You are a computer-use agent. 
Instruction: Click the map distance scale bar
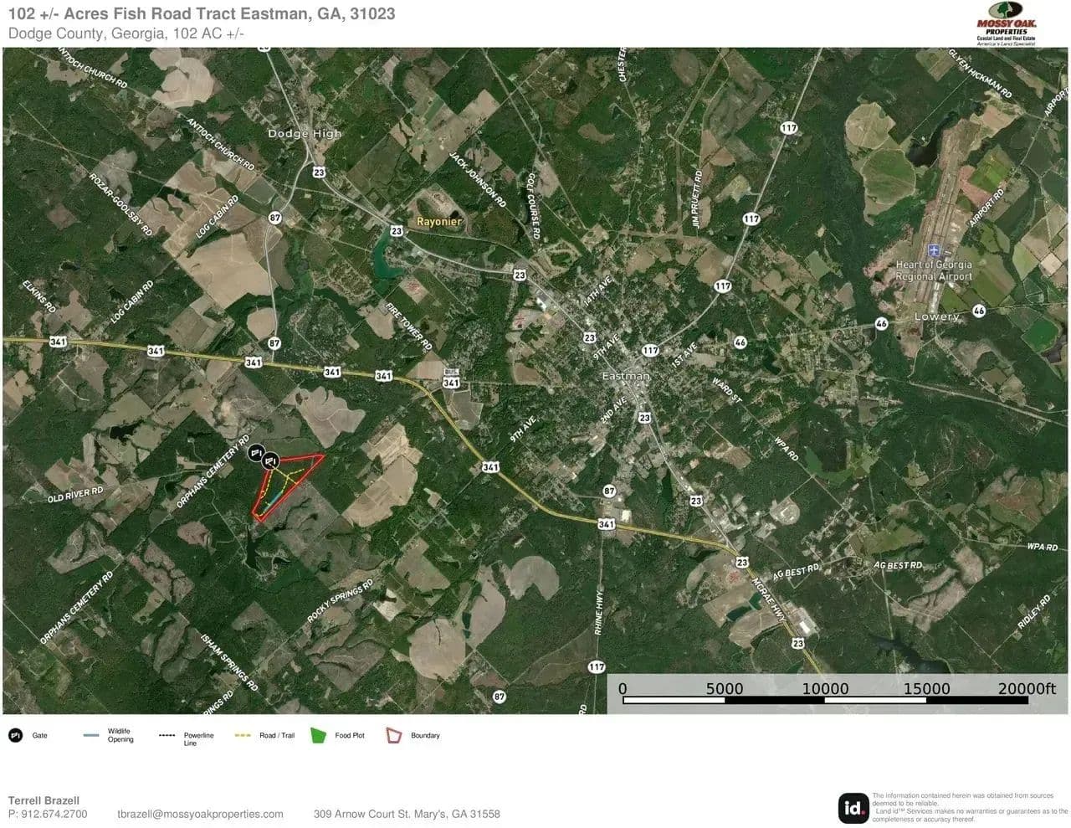[825, 698]
